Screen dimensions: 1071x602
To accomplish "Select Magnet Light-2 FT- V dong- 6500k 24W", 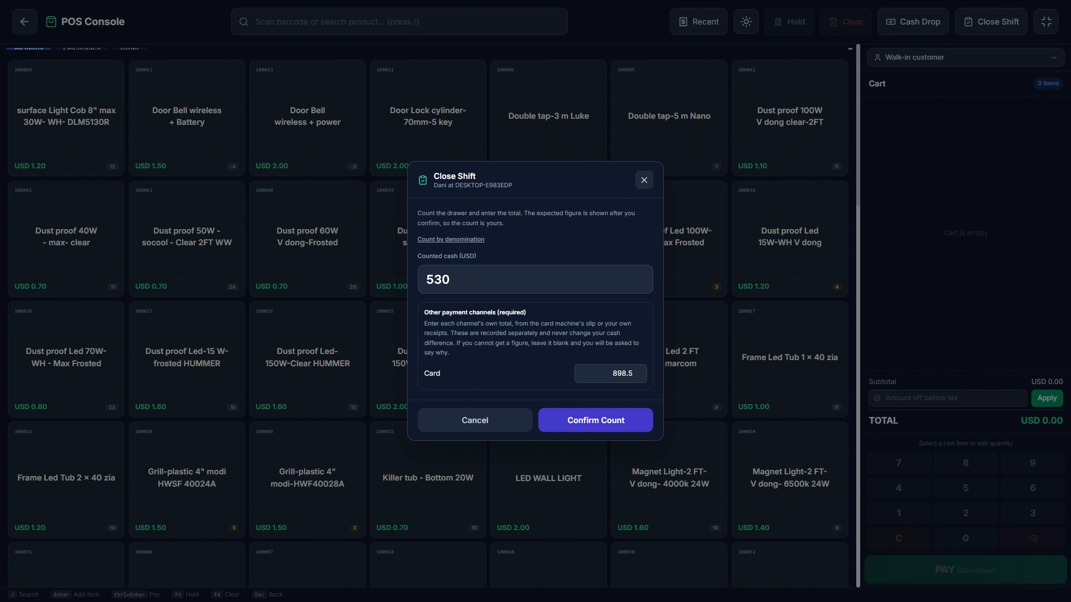I will pos(790,480).
